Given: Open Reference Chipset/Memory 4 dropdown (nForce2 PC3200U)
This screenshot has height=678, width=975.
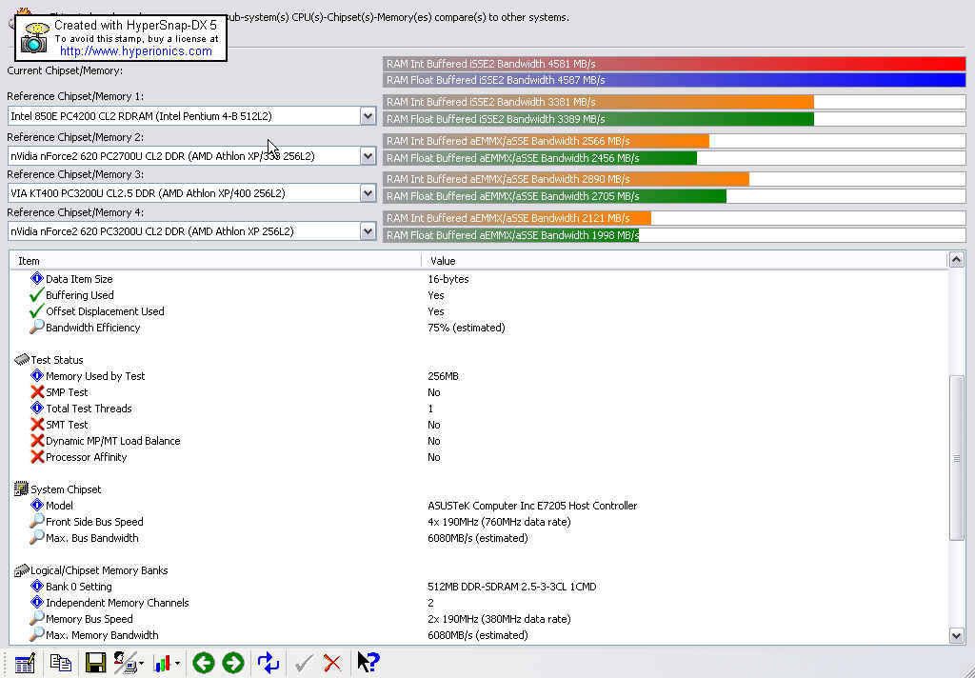Looking at the screenshot, I should coord(368,231).
